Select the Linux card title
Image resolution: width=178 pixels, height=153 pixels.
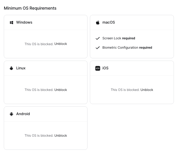click(x=21, y=68)
